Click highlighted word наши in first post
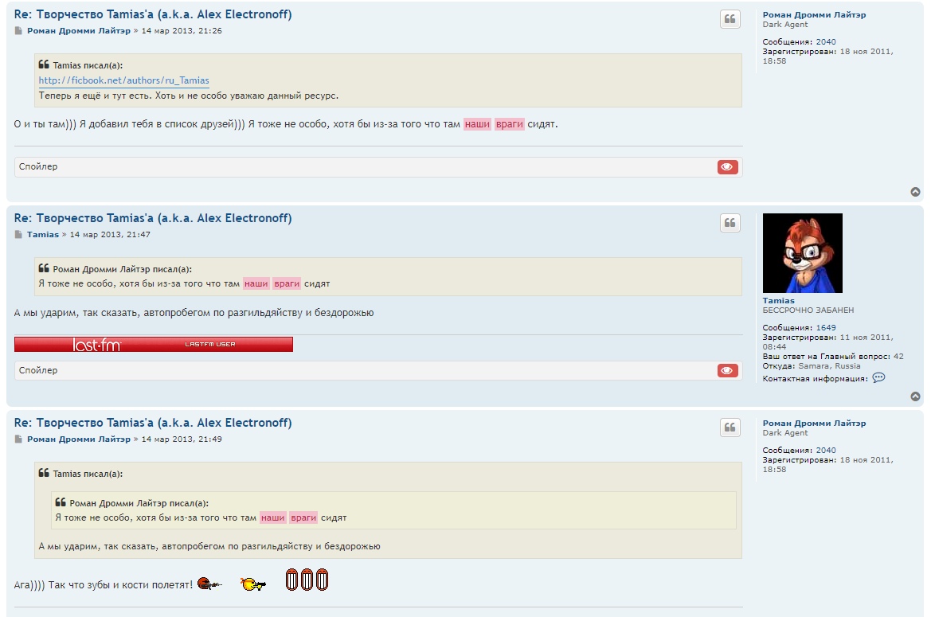 tap(477, 124)
